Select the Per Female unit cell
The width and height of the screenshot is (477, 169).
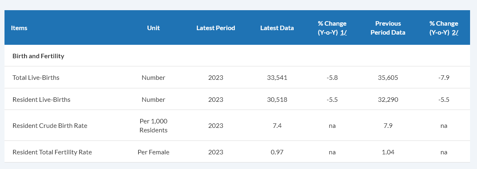(x=154, y=152)
